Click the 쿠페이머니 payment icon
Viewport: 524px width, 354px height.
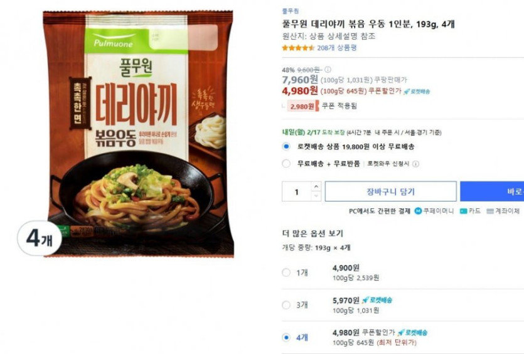418,211
